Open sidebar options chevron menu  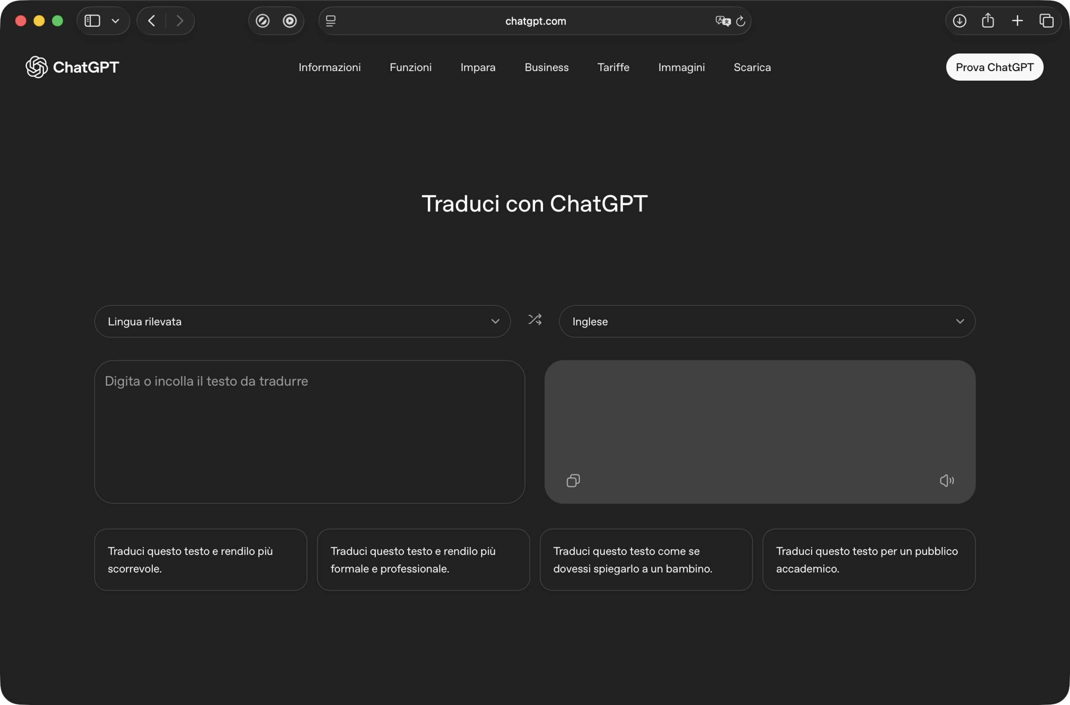click(115, 20)
